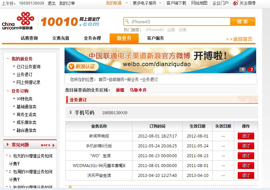270x190 pixels.
Task: Open 已订业务查询 in sidebar
Action: (x=28, y=67)
